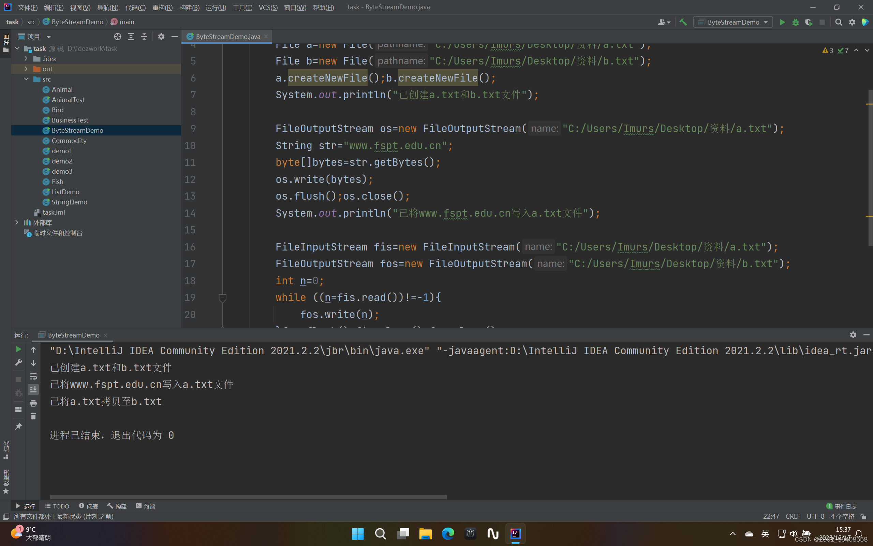Screen dimensions: 873x546
Task: Open the 运行(U) menu
Action: pos(216,7)
